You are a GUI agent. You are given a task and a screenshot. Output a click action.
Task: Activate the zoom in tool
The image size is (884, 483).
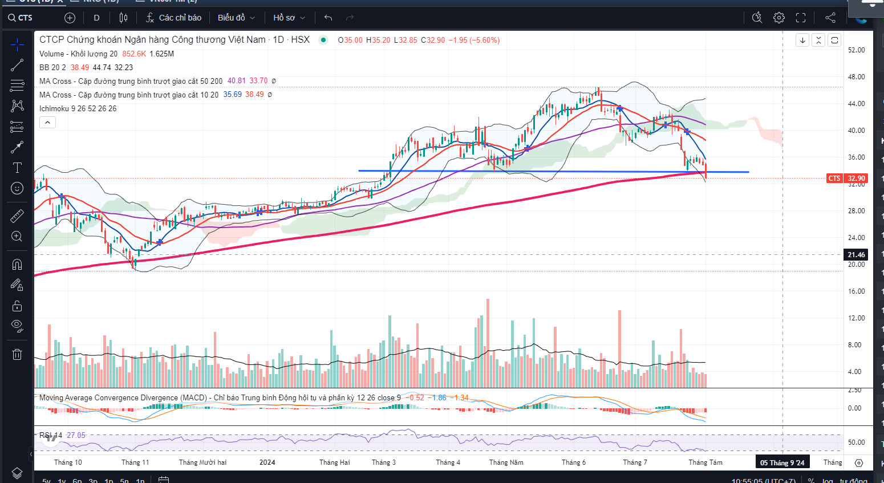pos(17,237)
